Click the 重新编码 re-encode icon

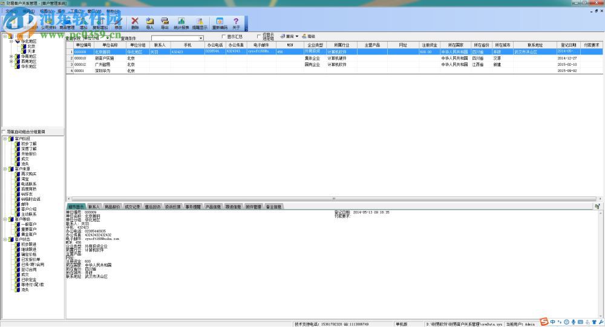click(220, 23)
